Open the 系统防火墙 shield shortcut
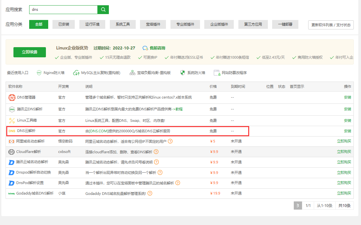Image resolution: width=361 pixels, height=225 pixels. coord(183,73)
